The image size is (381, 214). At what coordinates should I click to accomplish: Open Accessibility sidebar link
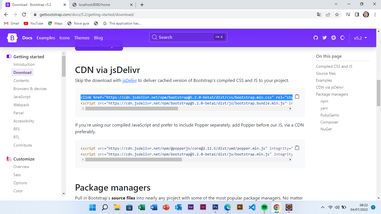(x=24, y=121)
